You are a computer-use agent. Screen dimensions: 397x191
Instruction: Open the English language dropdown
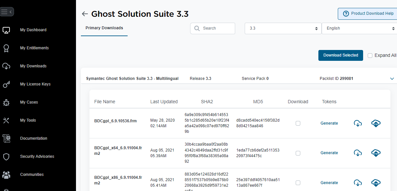pos(359,28)
